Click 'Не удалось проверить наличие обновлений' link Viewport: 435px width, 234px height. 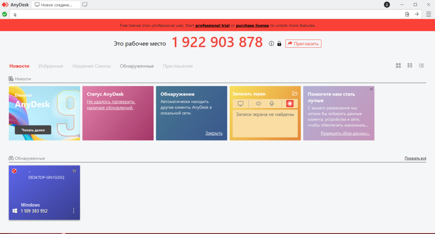[x=111, y=105]
